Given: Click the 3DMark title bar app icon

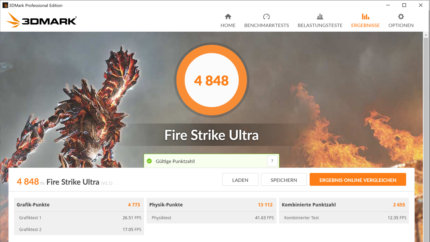Looking at the screenshot, I should pyautogui.click(x=5, y=5).
